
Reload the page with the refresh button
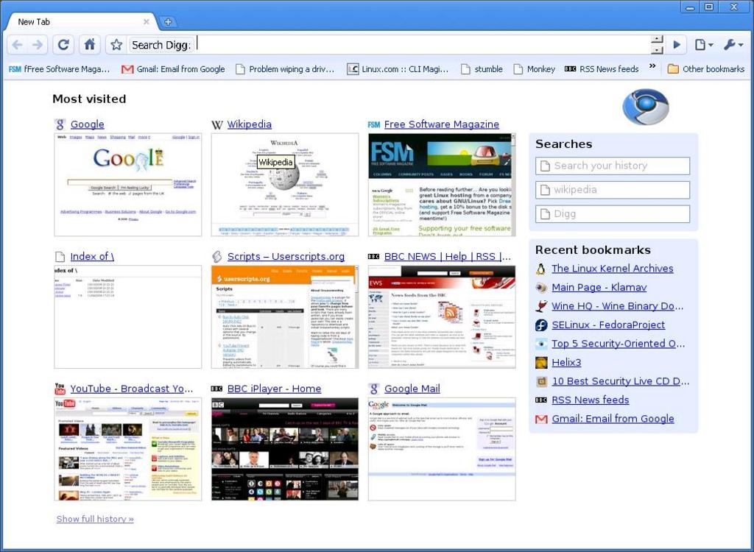63,45
